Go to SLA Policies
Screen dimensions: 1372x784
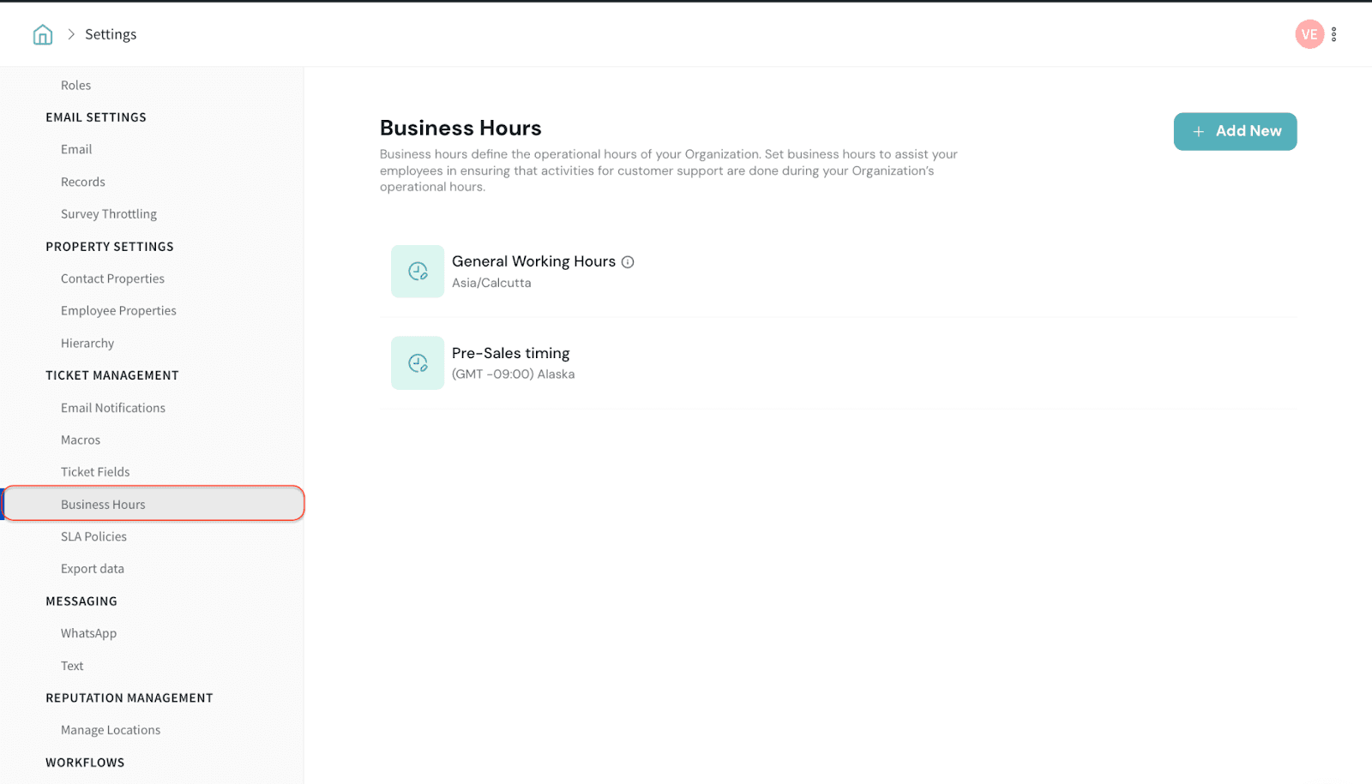[x=93, y=536]
